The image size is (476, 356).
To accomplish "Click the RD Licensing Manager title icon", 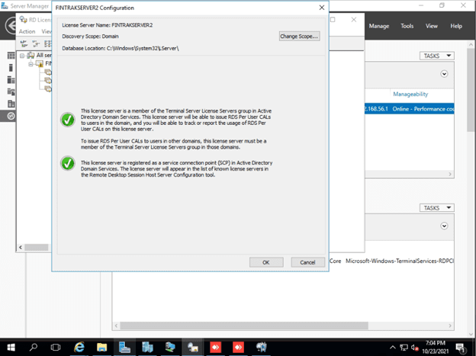I will coord(23,20).
